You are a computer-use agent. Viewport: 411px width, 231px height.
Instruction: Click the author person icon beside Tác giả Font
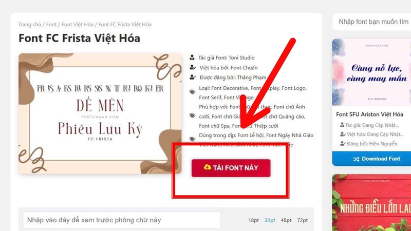(192, 57)
